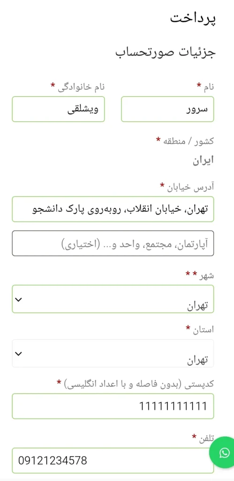Click the کشور / منطقه label
This screenshot has width=234, height=481.
tap(185, 141)
